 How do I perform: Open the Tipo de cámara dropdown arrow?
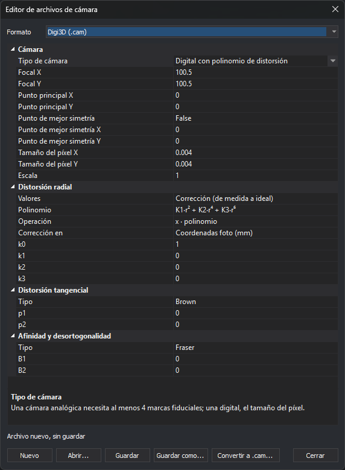pyautogui.click(x=333, y=61)
